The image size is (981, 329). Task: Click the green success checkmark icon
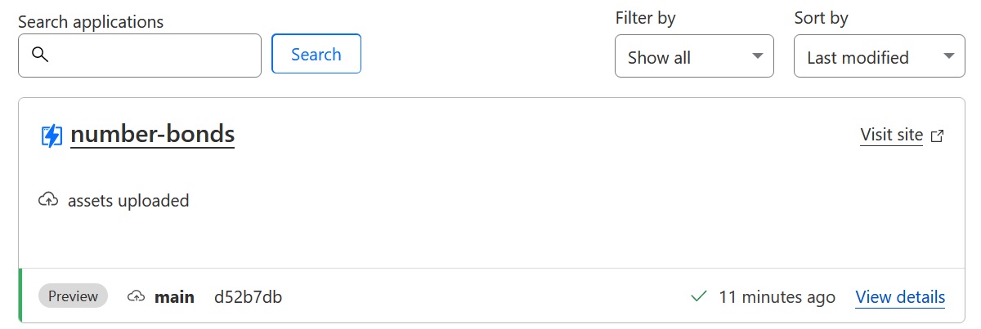click(699, 296)
